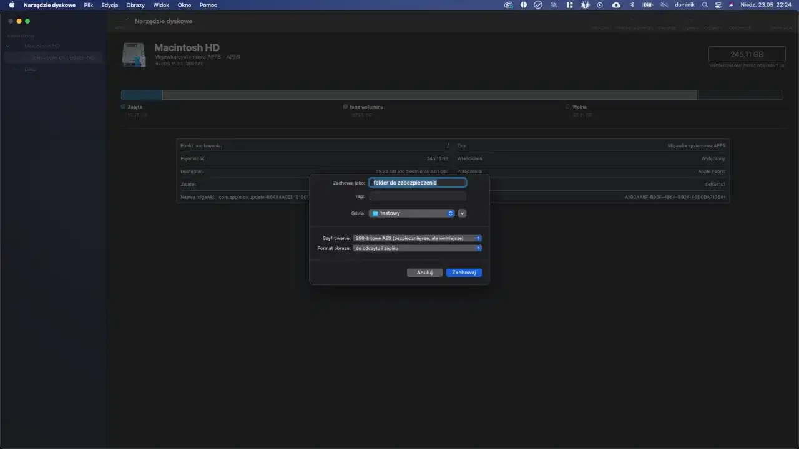
Task: Click the Macintosh HD heading text
Action: [187, 47]
